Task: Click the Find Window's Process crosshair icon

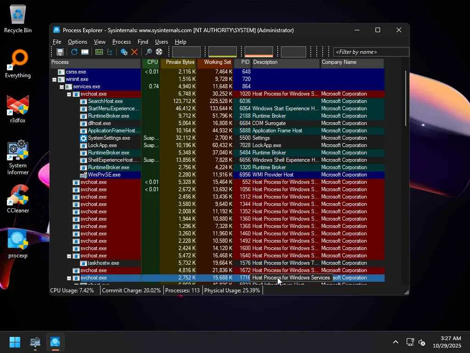Action: pos(159,52)
